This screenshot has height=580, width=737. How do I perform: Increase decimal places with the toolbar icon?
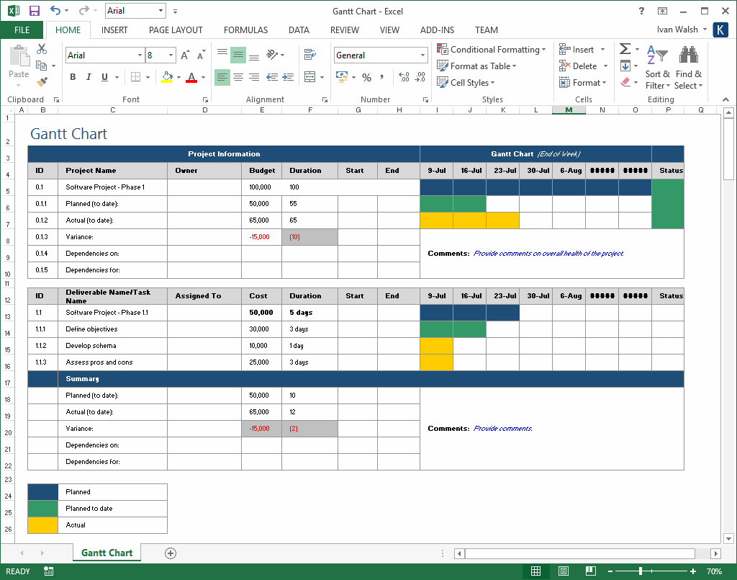point(403,77)
